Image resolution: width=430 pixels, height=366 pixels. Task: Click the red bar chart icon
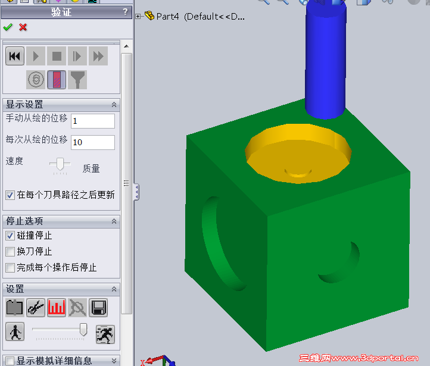click(57, 308)
